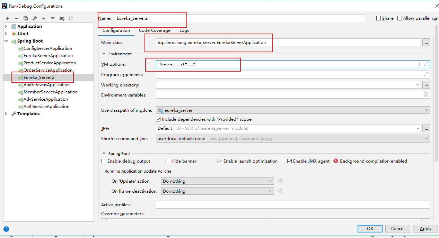Image resolution: width=439 pixels, height=238 pixels.
Task: Browse working directory with ellipsis button
Action: click(426, 85)
